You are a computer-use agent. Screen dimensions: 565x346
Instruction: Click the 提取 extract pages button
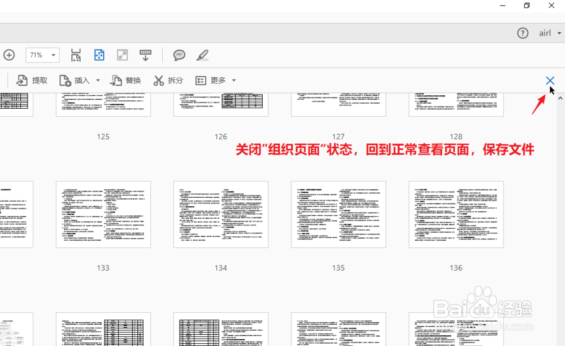click(x=32, y=81)
